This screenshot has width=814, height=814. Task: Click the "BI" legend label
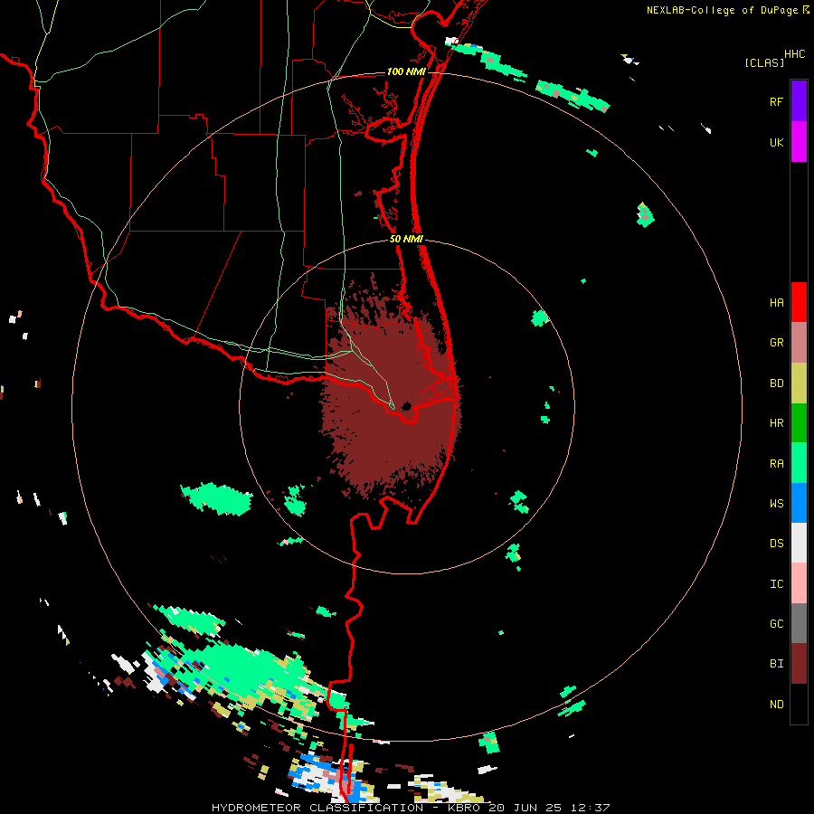point(776,664)
